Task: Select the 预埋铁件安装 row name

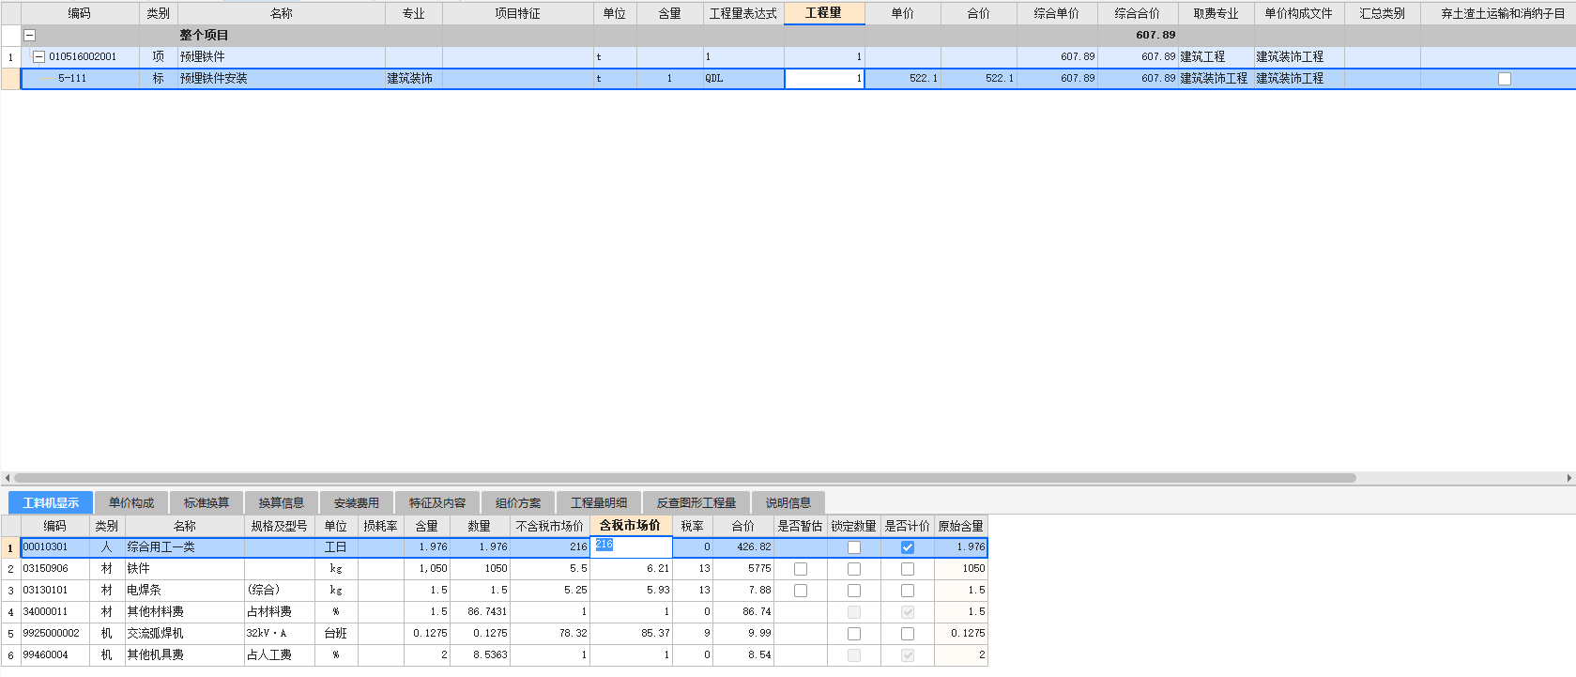Action: pyautogui.click(x=214, y=79)
